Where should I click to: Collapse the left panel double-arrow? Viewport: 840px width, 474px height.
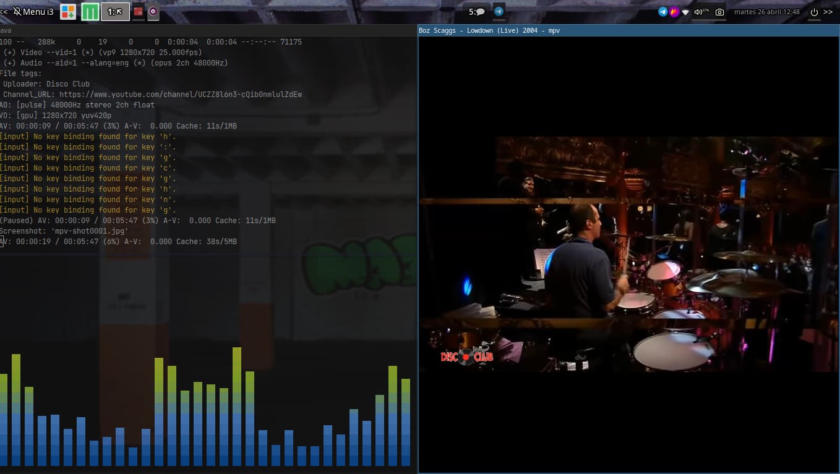4,12
